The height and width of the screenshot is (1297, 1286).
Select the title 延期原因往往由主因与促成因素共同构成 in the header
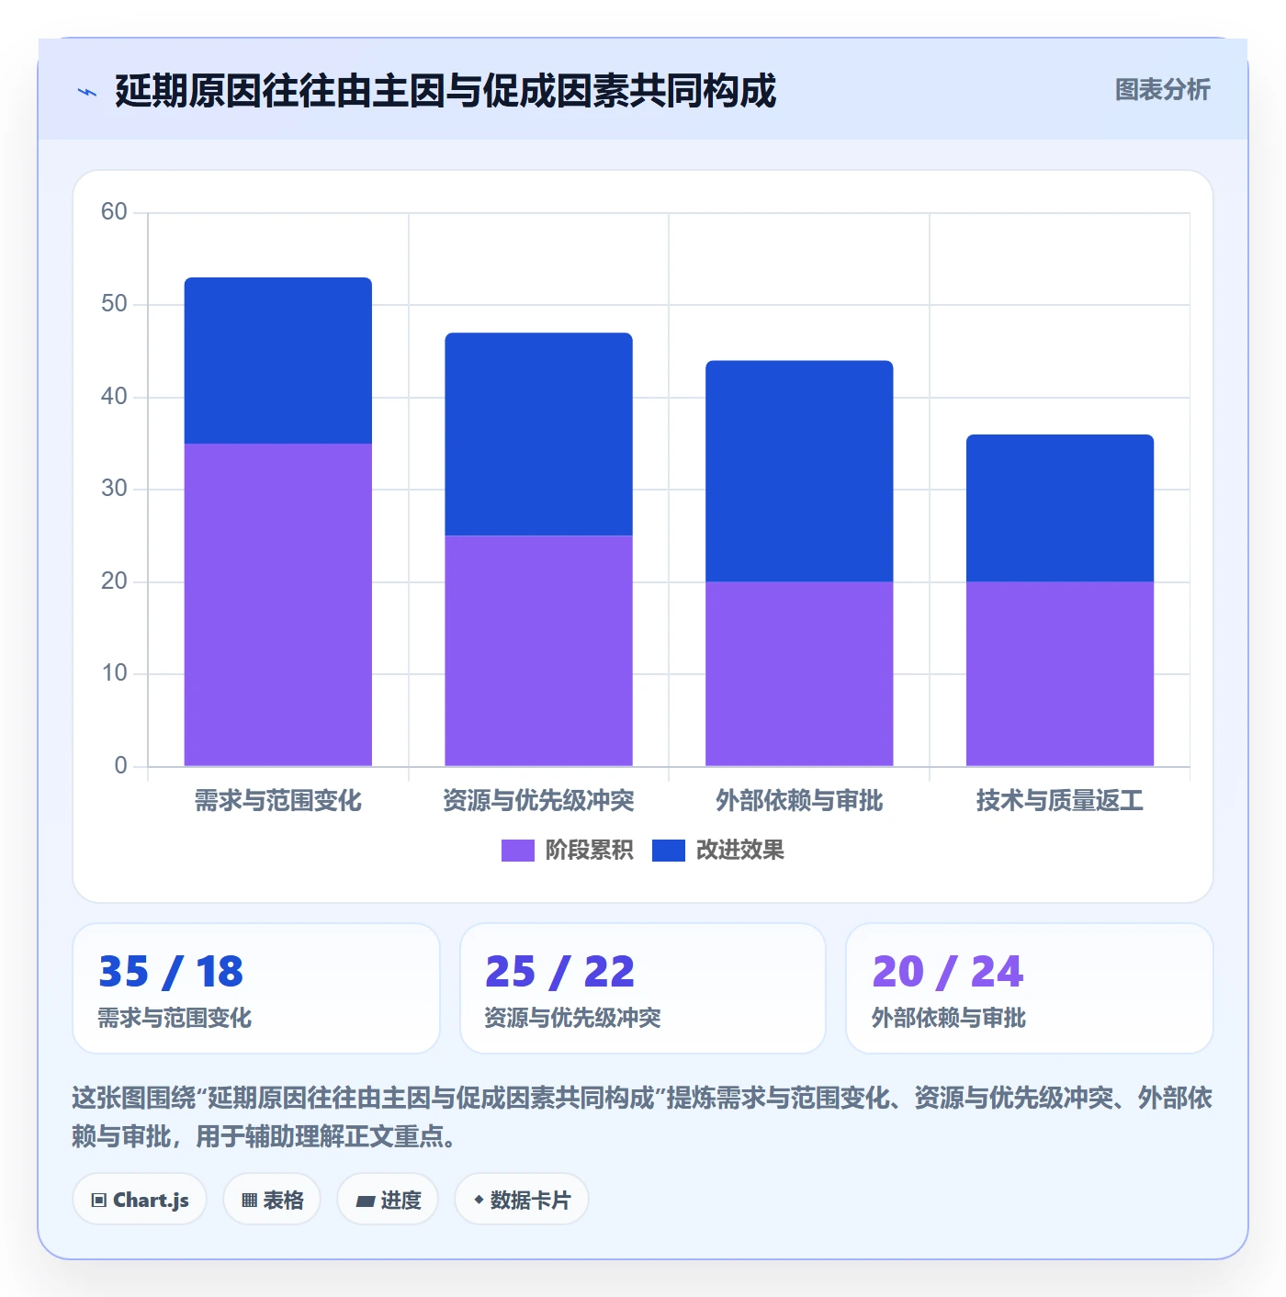(x=446, y=91)
